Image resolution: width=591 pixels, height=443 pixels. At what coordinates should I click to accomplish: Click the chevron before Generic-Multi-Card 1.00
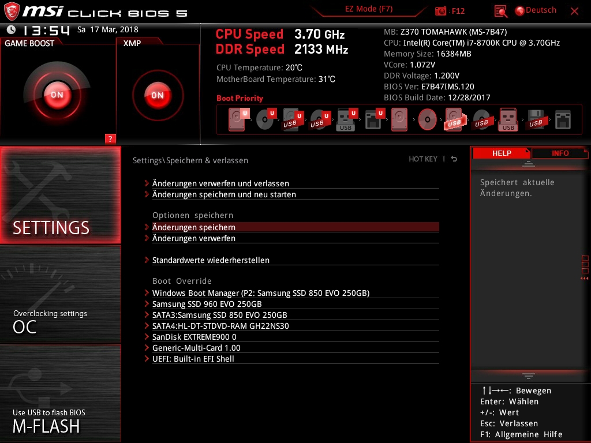pos(147,348)
